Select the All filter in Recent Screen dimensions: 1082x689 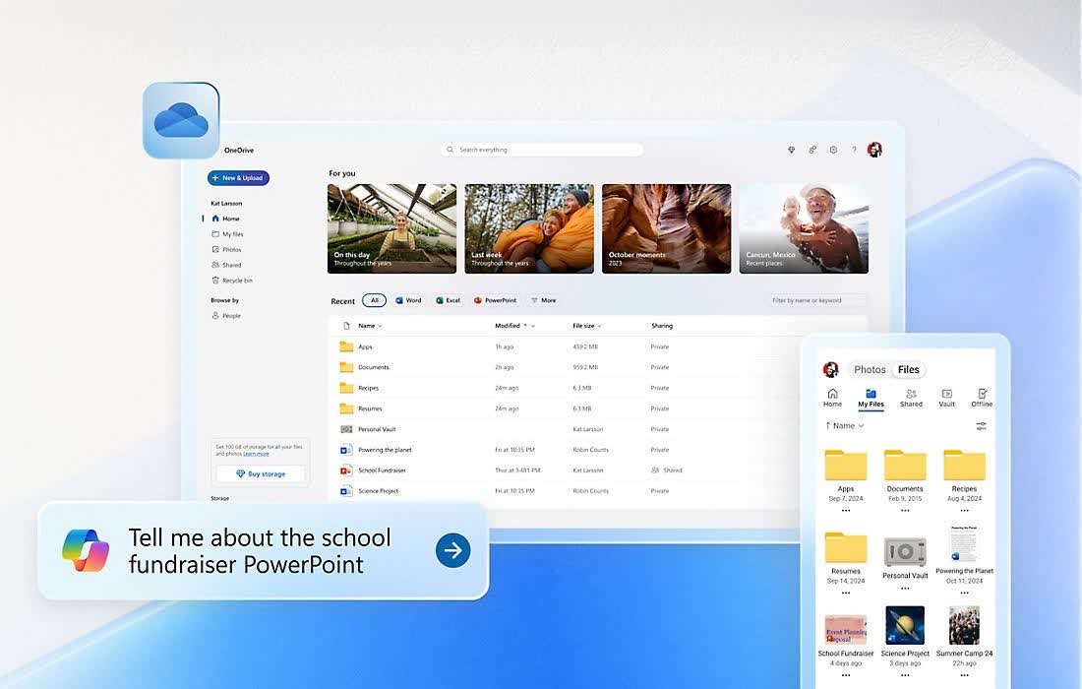pyautogui.click(x=374, y=300)
